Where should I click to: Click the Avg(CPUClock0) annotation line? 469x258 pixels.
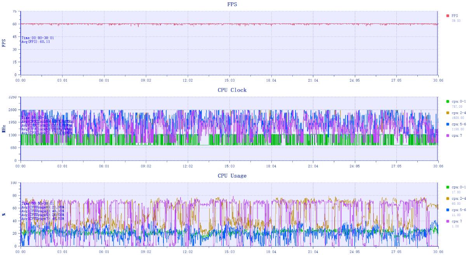pos(47,121)
